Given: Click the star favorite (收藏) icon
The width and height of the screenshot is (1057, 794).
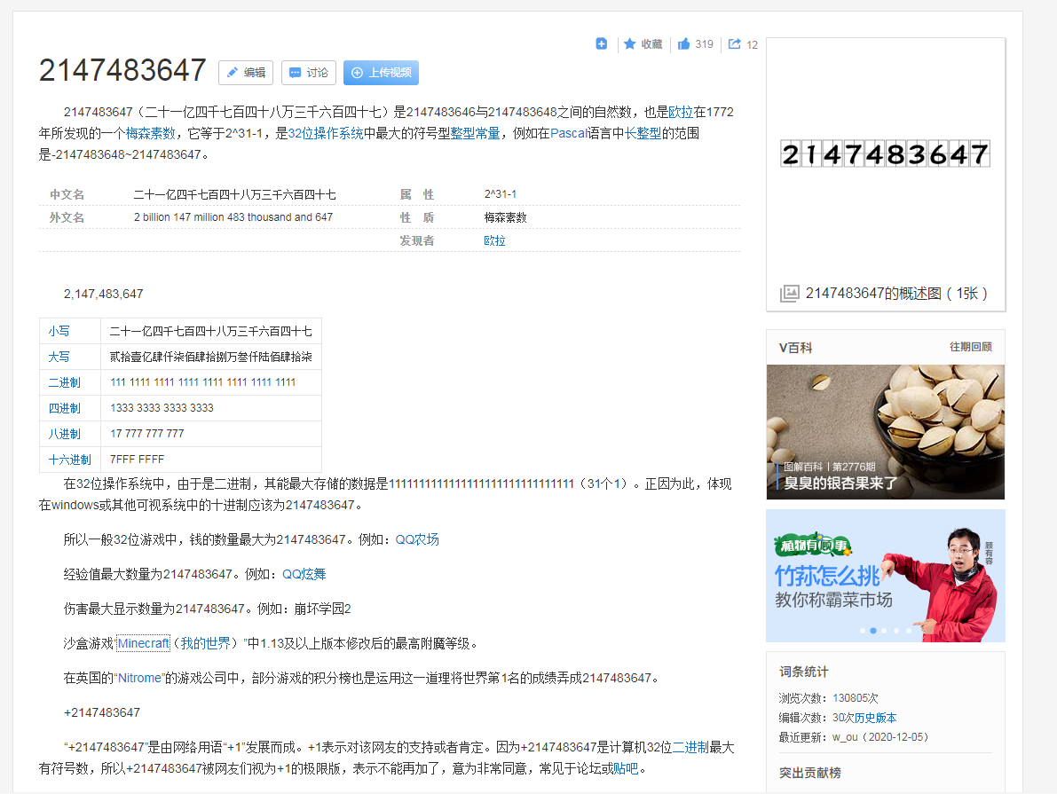Looking at the screenshot, I should pyautogui.click(x=629, y=43).
